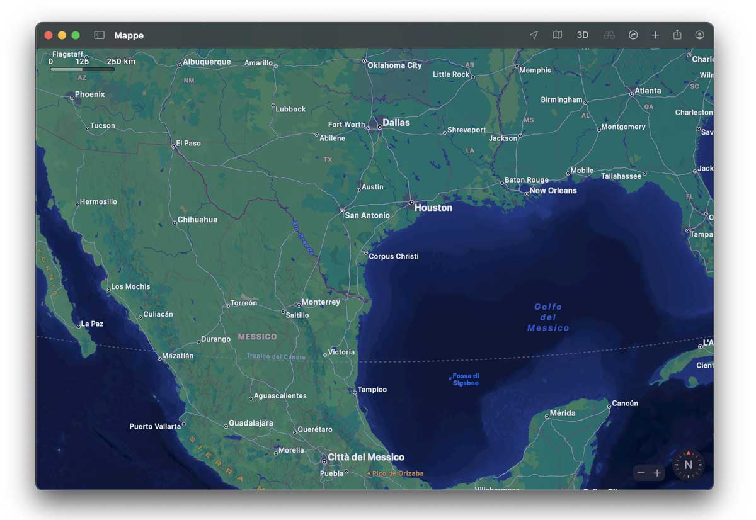Select the Monterrey city label
The width and height of the screenshot is (756, 520).
pos(321,302)
